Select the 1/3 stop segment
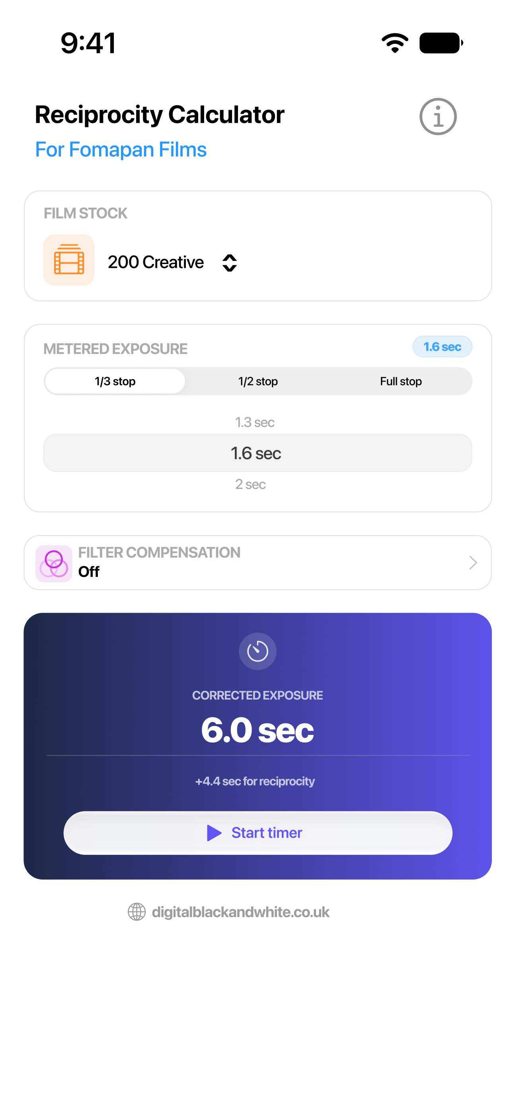The height and width of the screenshot is (1106, 511). [x=115, y=381]
